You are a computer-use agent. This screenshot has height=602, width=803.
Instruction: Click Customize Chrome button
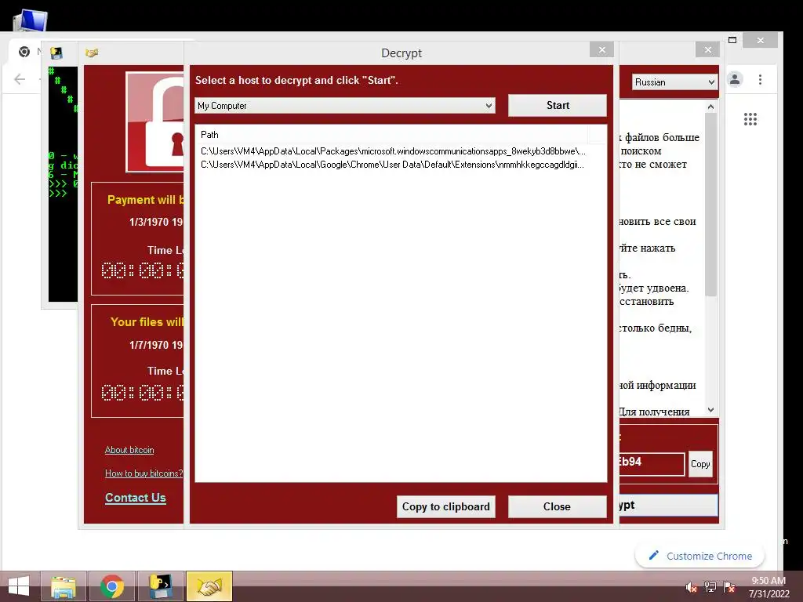click(x=699, y=556)
